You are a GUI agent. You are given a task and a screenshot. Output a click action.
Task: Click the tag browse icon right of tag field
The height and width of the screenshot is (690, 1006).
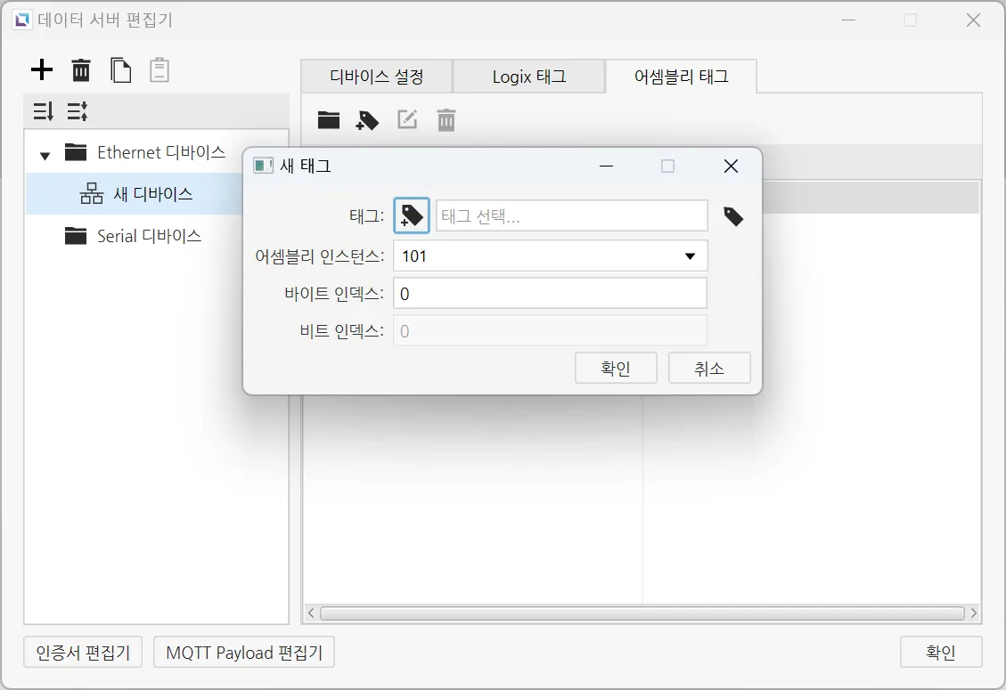tap(733, 216)
